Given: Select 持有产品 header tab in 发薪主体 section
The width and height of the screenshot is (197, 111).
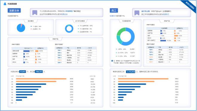Looking at the screenshot, I should pyautogui.click(x=55, y=39).
